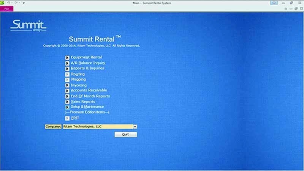Viewport: 304px width, 171px height.
Task: Open Setup & Maintenance
Action: (87, 107)
